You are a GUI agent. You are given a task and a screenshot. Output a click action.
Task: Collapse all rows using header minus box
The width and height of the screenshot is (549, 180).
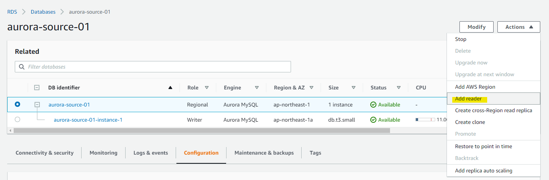37,88
